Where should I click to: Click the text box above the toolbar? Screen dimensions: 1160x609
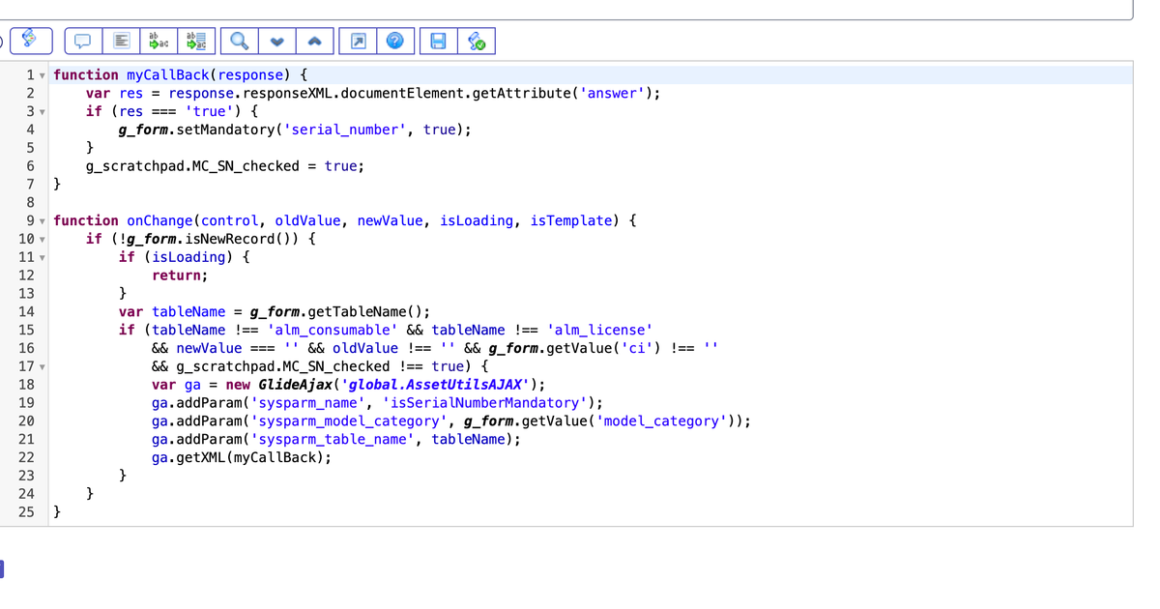click(x=566, y=10)
